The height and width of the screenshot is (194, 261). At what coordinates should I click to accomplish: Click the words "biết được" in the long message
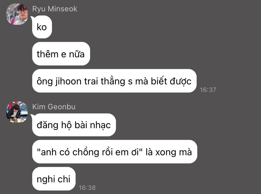171,81
